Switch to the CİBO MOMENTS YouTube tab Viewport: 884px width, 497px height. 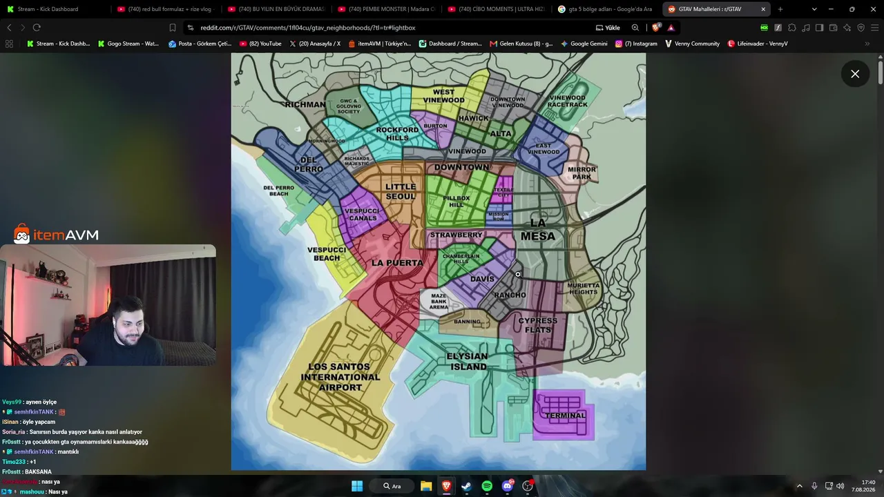pos(497,9)
